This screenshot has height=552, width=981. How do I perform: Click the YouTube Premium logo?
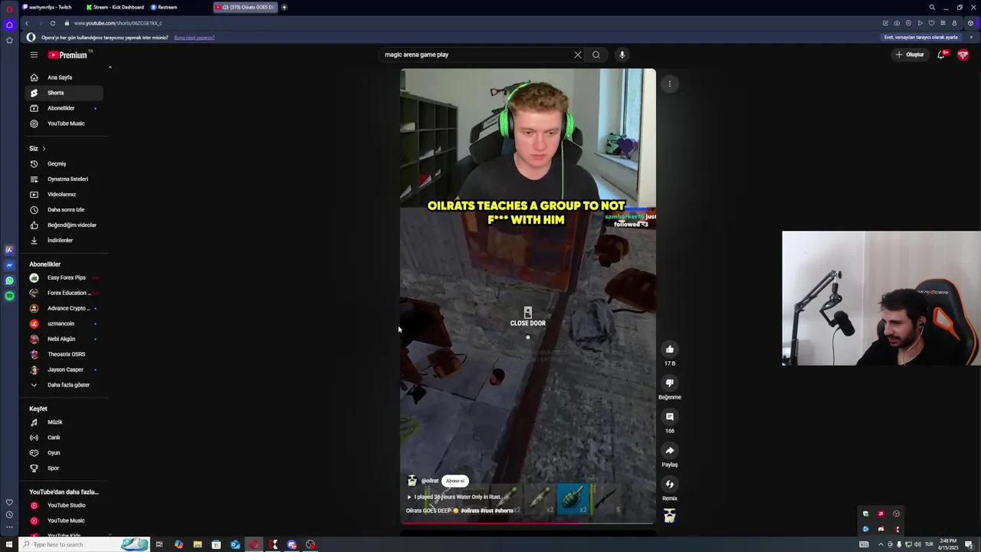point(67,54)
